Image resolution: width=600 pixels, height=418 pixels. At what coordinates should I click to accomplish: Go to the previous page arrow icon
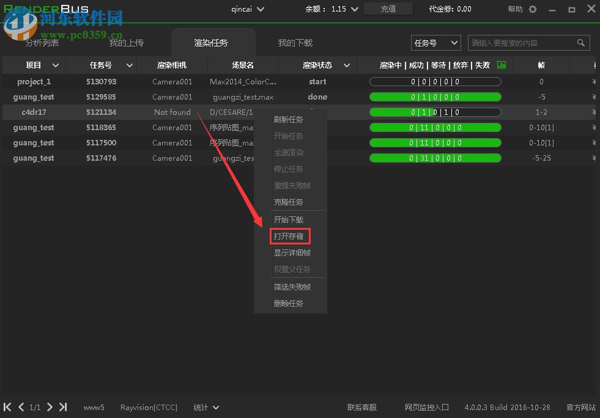21,407
